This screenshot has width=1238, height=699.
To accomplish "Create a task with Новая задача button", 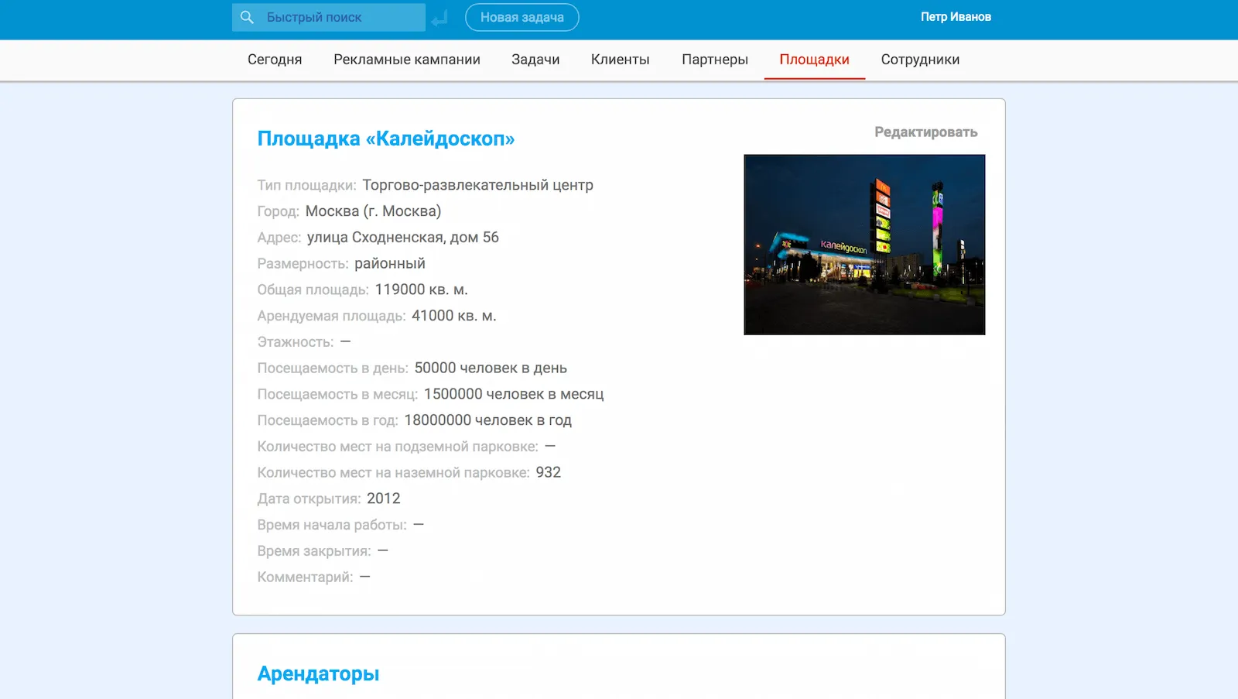I will point(522,17).
